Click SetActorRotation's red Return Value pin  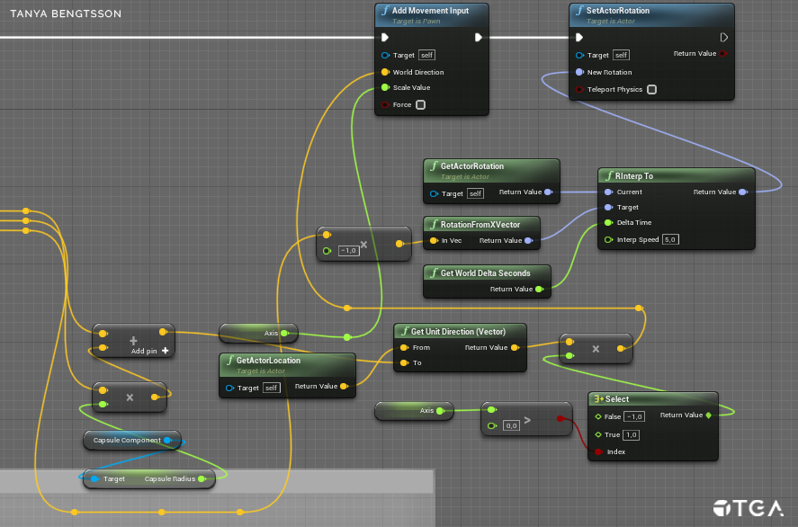[722, 53]
